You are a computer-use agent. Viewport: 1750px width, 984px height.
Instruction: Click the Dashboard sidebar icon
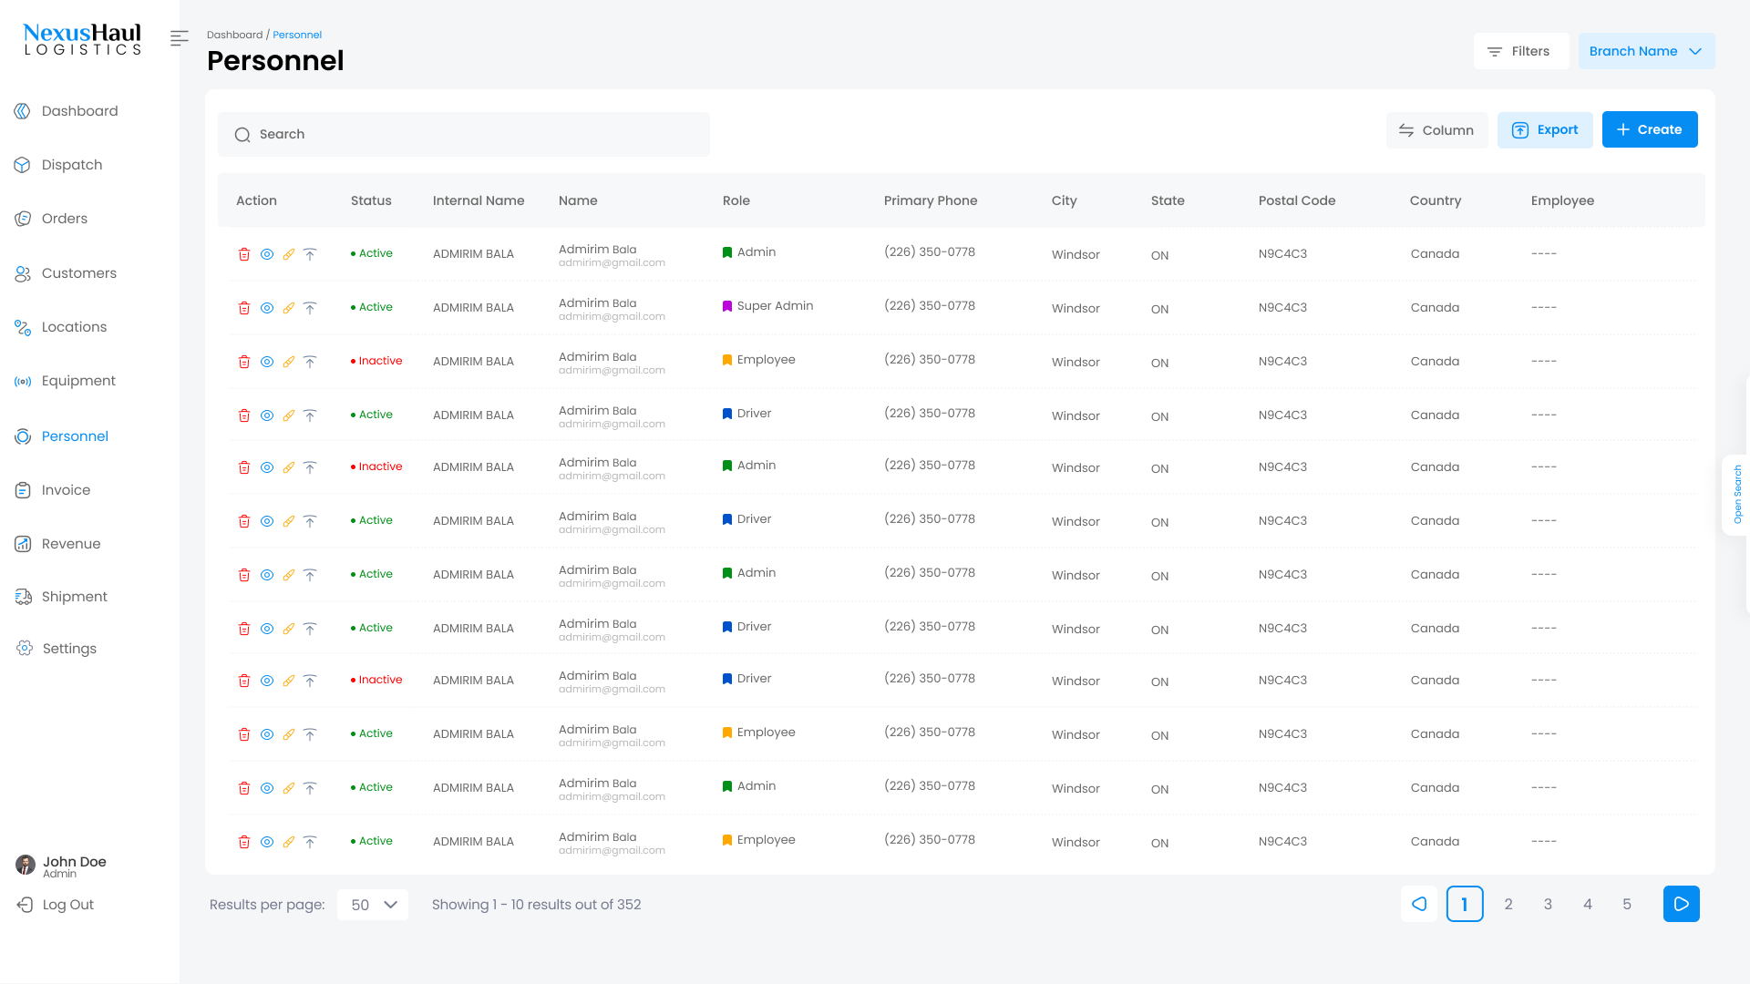tap(23, 111)
